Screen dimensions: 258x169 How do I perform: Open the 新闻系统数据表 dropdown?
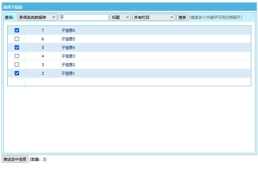click(37, 18)
